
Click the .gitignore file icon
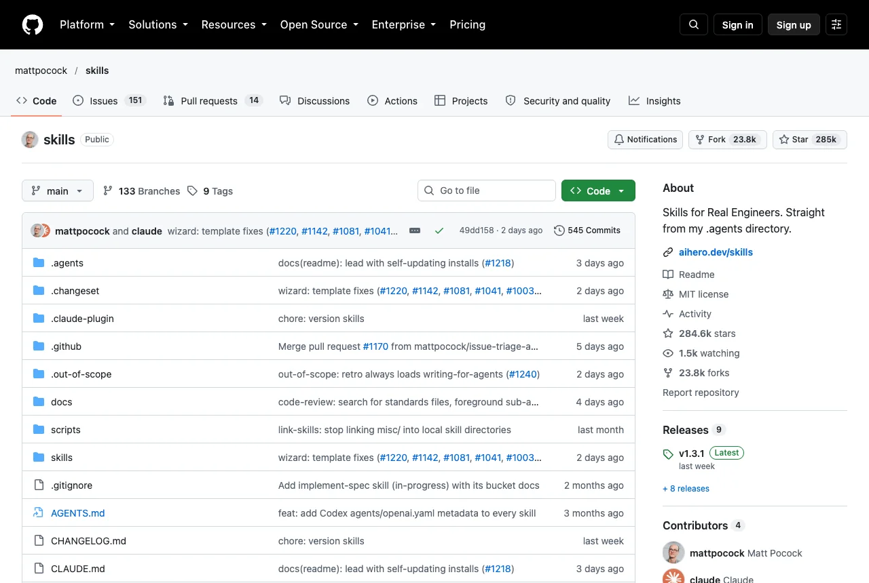[x=39, y=485]
